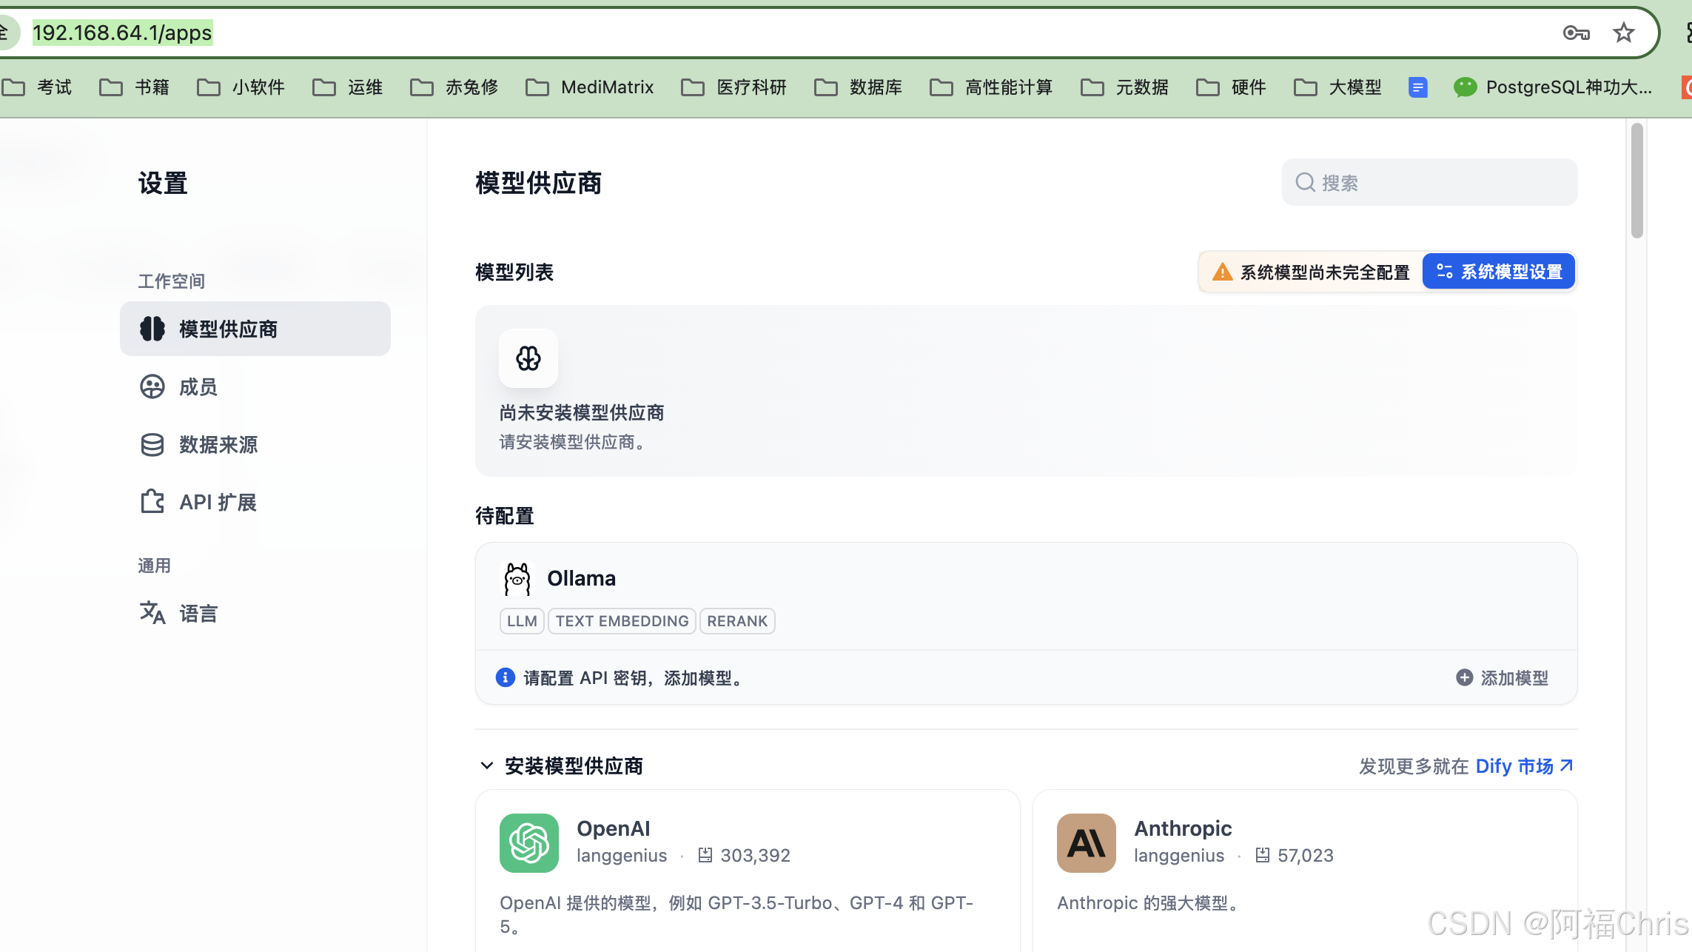1692x952 pixels.
Task: Click the password key icon in address bar
Action: (1576, 33)
